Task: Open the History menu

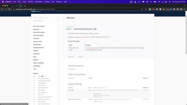Action: [30, 2]
